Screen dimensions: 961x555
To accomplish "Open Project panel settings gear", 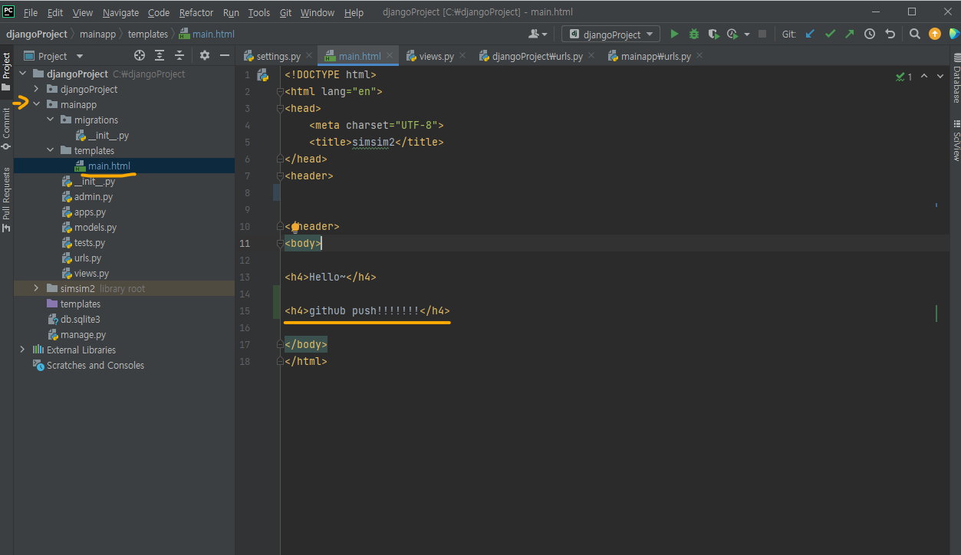I will (205, 56).
